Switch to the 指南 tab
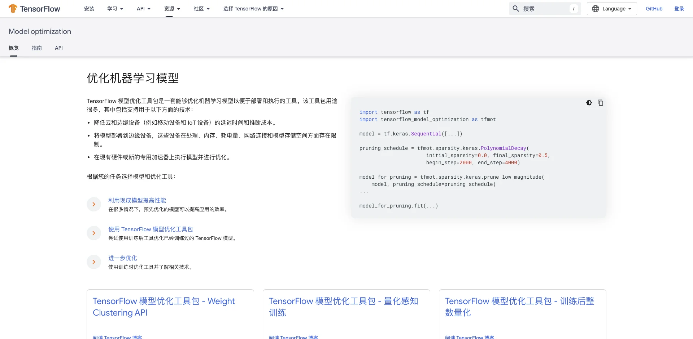693x339 pixels. [x=37, y=48]
